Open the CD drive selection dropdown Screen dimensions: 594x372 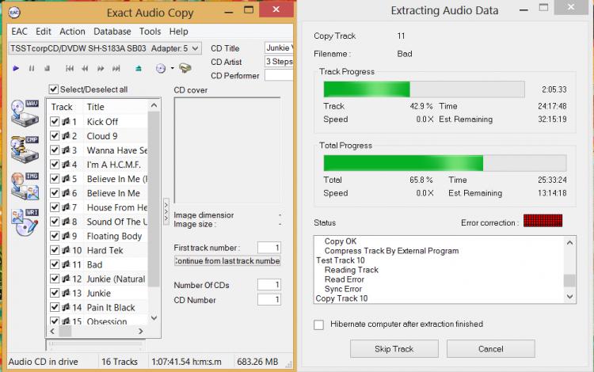click(195, 48)
